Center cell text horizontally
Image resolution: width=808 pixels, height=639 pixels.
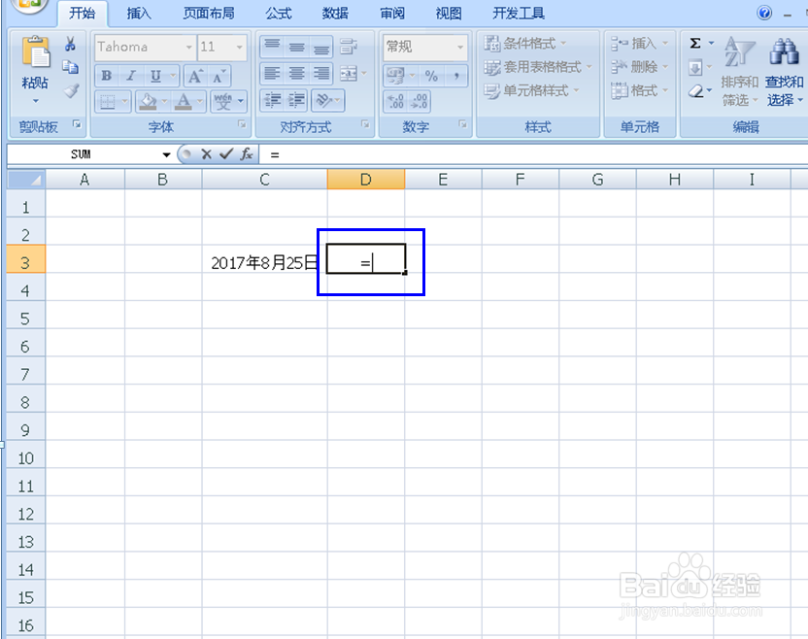tap(296, 74)
